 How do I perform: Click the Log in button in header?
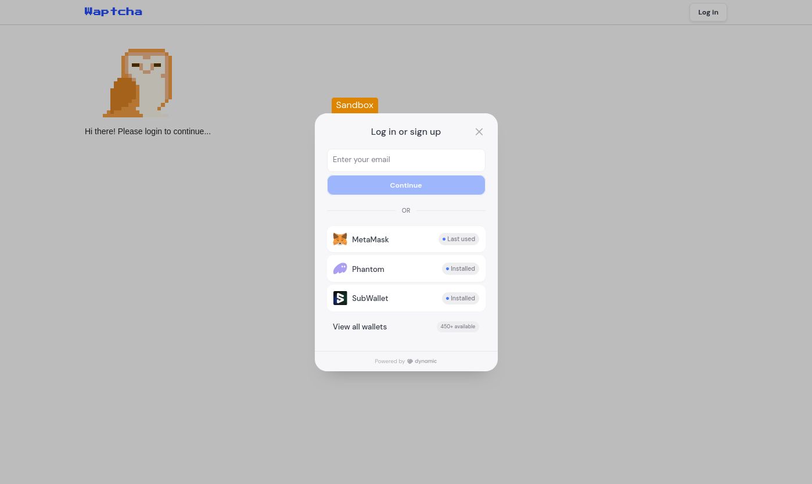(708, 12)
